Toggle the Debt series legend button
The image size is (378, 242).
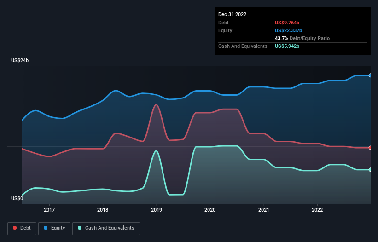tap(22, 228)
